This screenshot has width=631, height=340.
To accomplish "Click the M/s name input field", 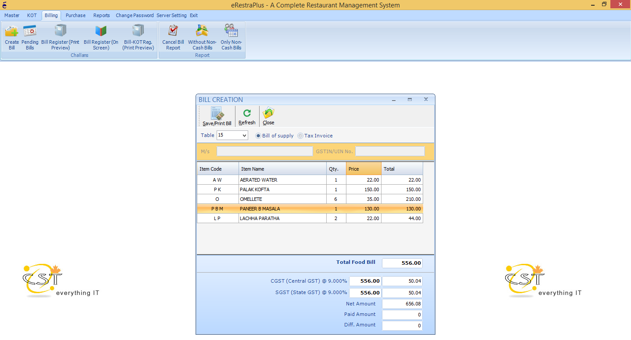I will pos(265,151).
